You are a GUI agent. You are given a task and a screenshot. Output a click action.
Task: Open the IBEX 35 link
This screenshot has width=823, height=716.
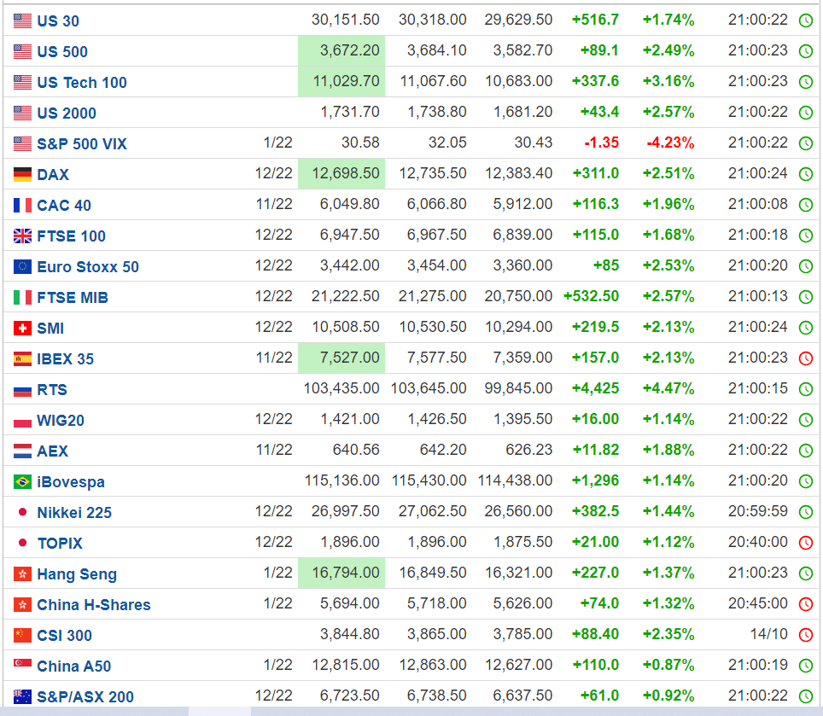tap(66, 358)
